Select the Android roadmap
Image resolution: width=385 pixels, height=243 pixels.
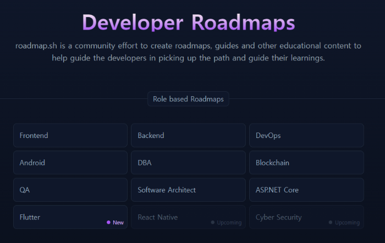[x=70, y=163]
